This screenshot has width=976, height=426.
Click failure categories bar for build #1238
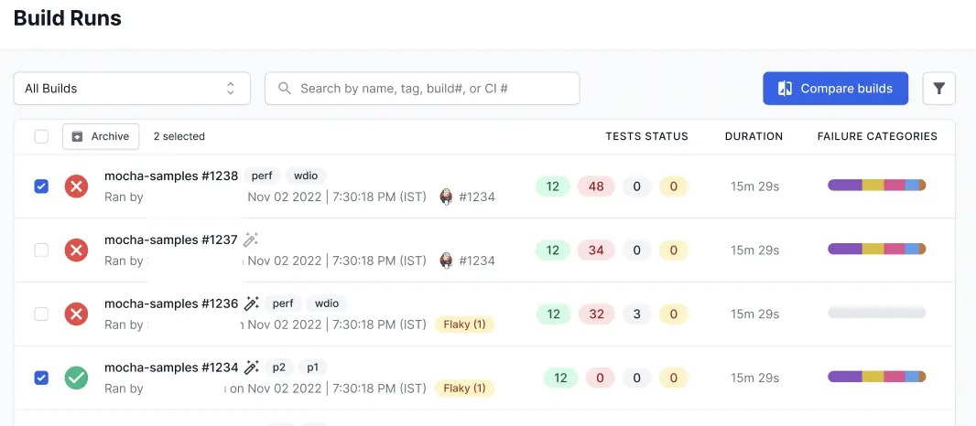tap(876, 186)
